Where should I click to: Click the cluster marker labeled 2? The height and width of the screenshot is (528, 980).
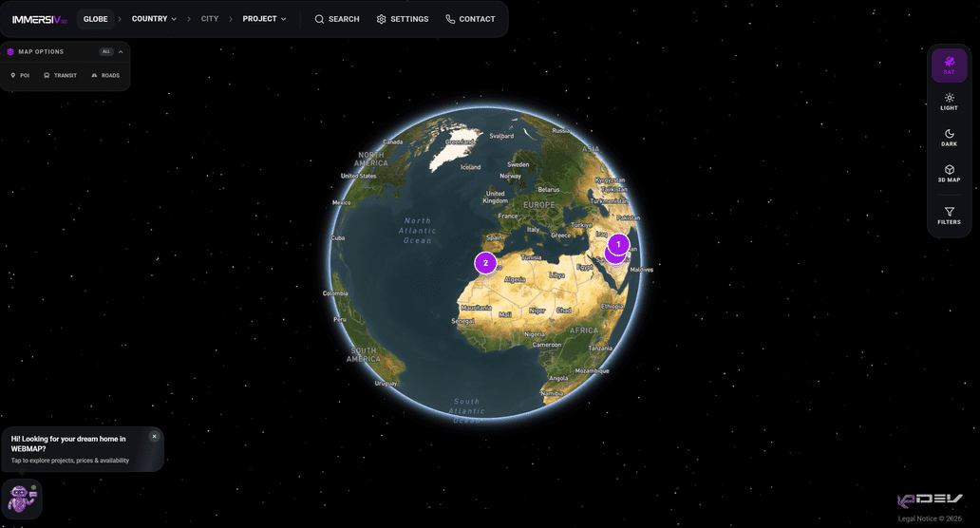[x=485, y=263]
